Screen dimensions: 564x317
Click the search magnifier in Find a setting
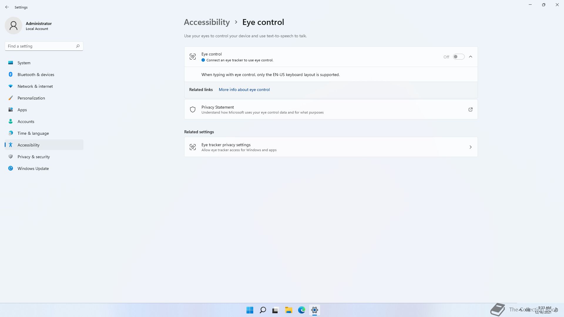(x=78, y=46)
